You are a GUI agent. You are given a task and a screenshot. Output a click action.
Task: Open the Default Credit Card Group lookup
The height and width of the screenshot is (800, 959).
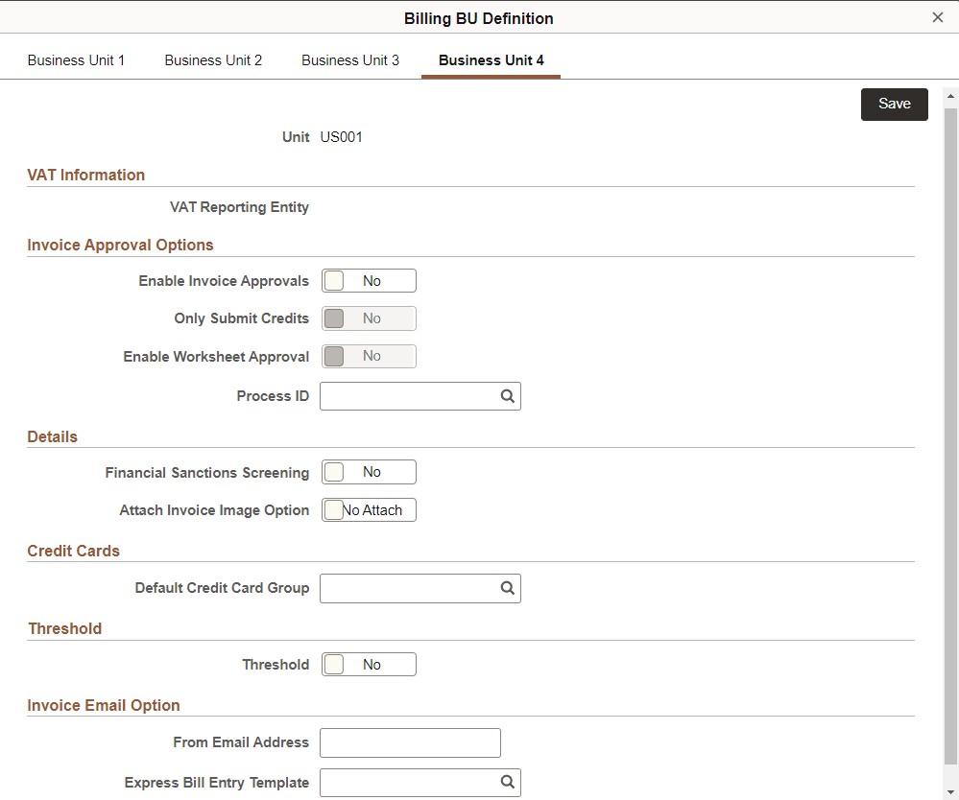(x=508, y=588)
